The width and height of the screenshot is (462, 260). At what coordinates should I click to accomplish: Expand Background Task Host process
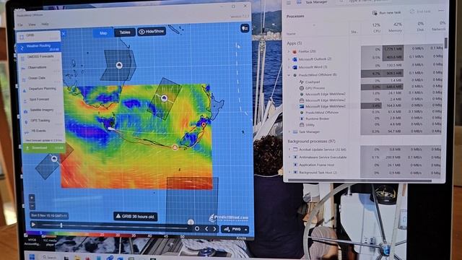289,172
